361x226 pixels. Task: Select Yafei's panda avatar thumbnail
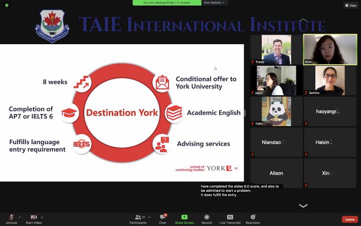[x=276, y=111]
